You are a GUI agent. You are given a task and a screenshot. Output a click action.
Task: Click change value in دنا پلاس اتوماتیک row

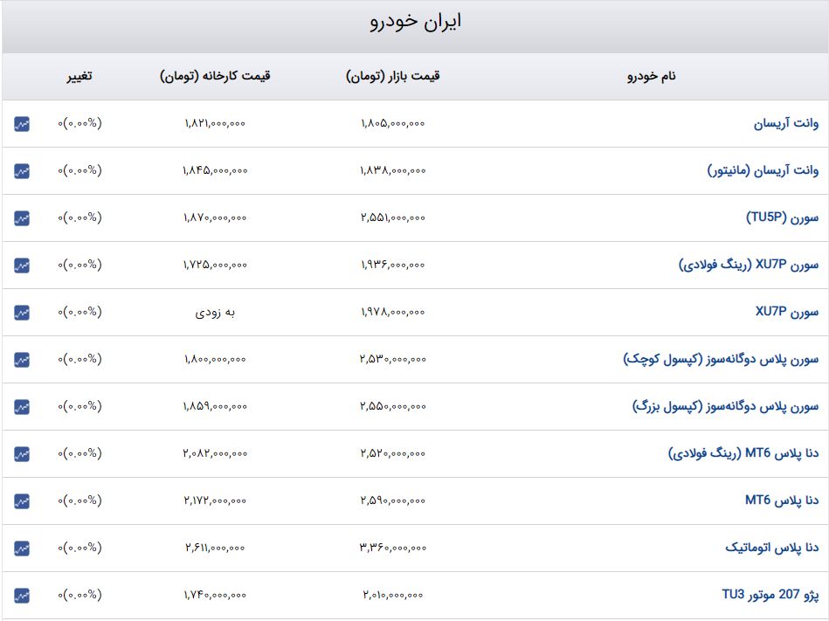[x=79, y=548]
